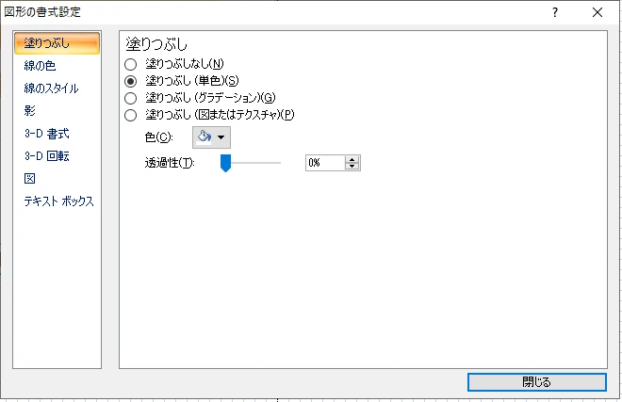Choose 塗りつぶし (グラデーション) radio option

point(131,98)
